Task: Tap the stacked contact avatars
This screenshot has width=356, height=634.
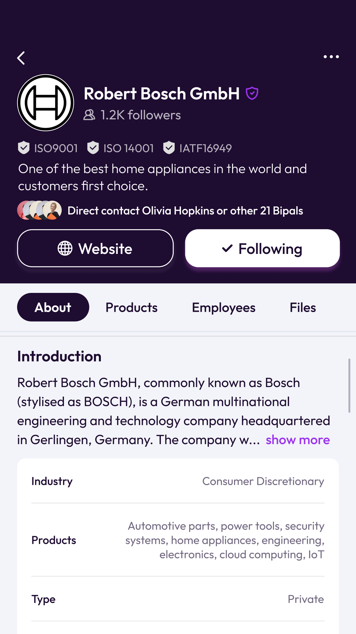Action: [40, 210]
